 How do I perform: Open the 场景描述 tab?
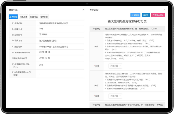(x=24, y=17)
